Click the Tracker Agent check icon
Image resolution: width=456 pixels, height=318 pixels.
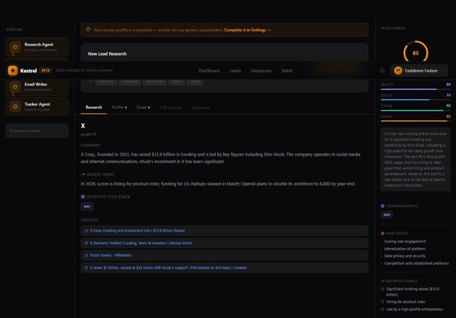click(x=15, y=106)
